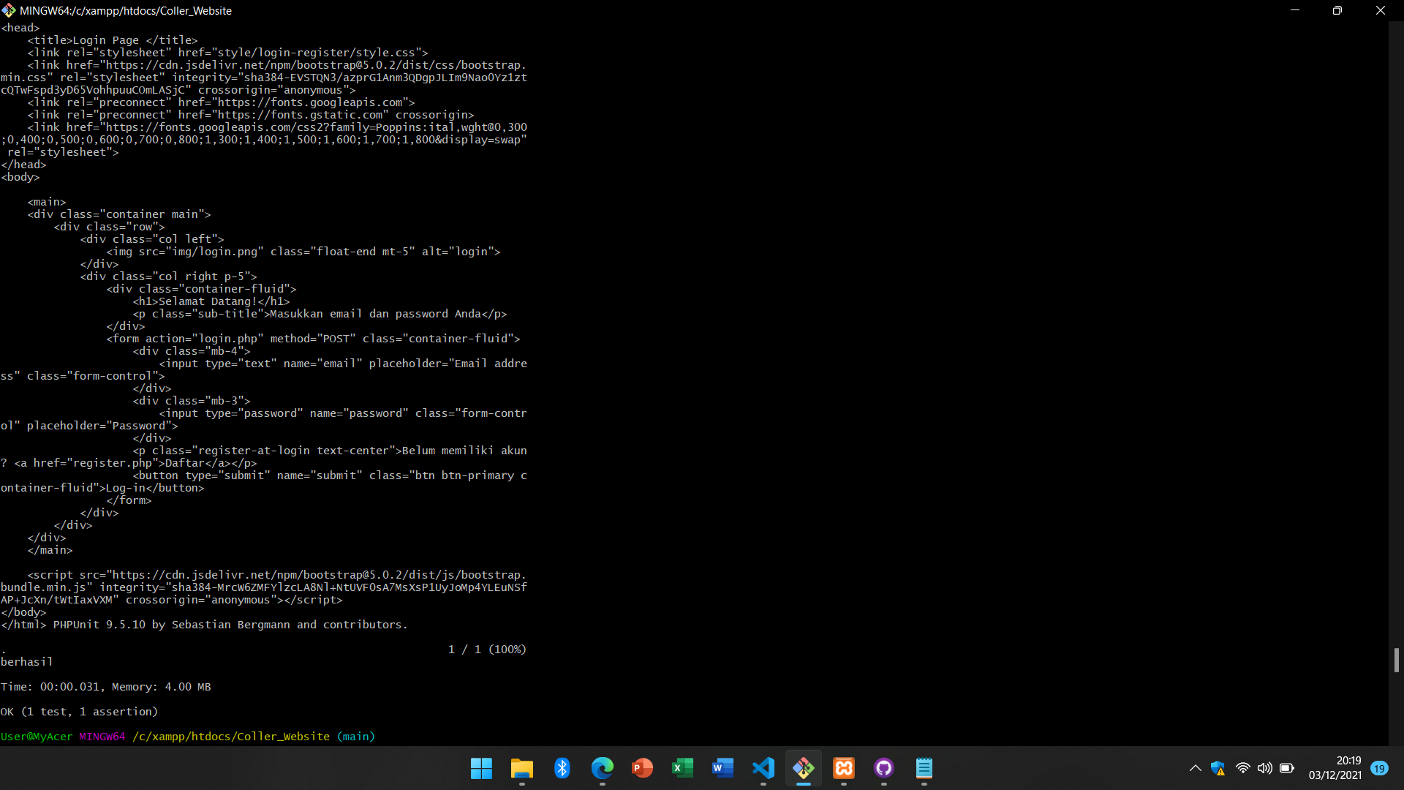Screen dimensions: 1404x790
Task: Open PowerPoint from the taskbar
Action: coord(642,768)
